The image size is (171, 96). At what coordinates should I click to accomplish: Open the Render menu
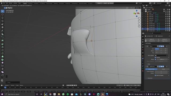(11, 3)
